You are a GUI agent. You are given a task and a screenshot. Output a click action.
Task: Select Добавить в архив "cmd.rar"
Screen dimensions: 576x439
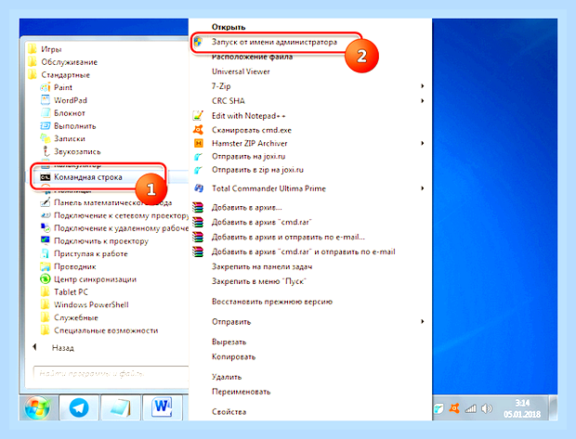point(262,222)
